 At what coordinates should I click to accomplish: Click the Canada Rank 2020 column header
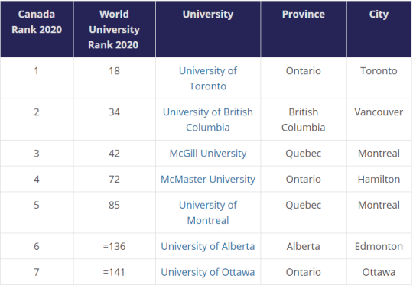click(x=37, y=29)
